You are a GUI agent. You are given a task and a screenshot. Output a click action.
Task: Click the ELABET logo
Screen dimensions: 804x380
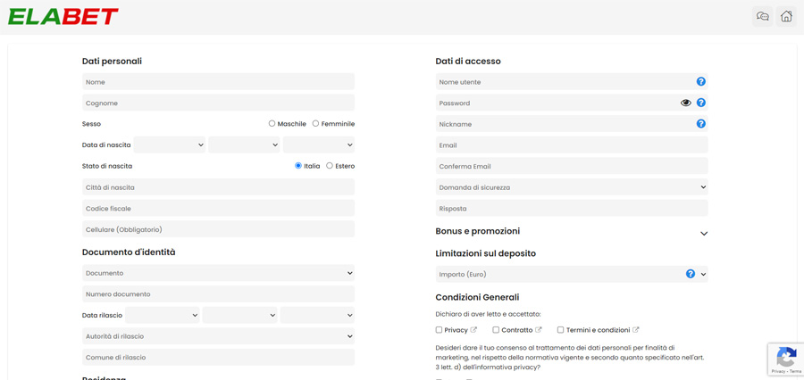coord(63,16)
